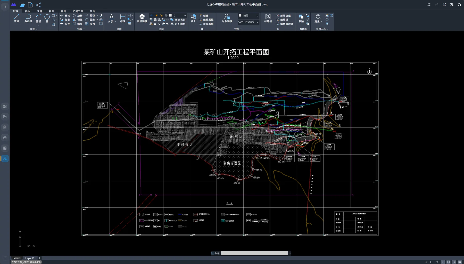Image resolution: width=464 pixels, height=264 pixels.
Task: Switch to the 插入 ribbon tab
Action: click(28, 11)
